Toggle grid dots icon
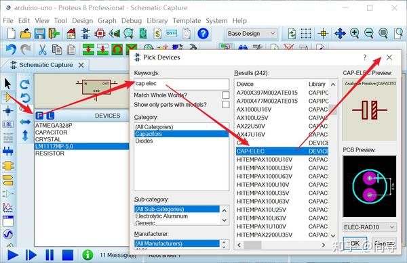Image resolution: width=407 pixels, height=263 pixels. (x=306, y=34)
